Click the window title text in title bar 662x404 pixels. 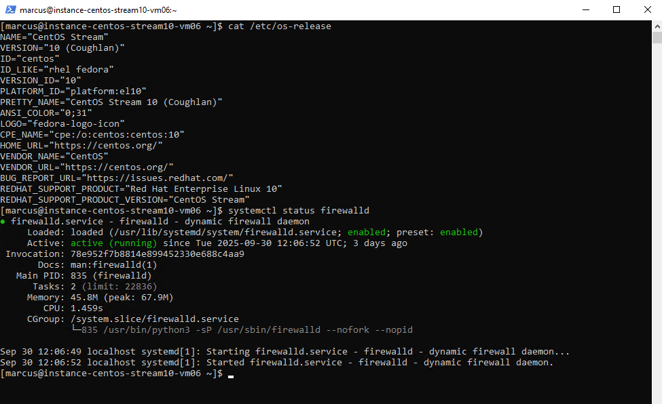pos(98,10)
